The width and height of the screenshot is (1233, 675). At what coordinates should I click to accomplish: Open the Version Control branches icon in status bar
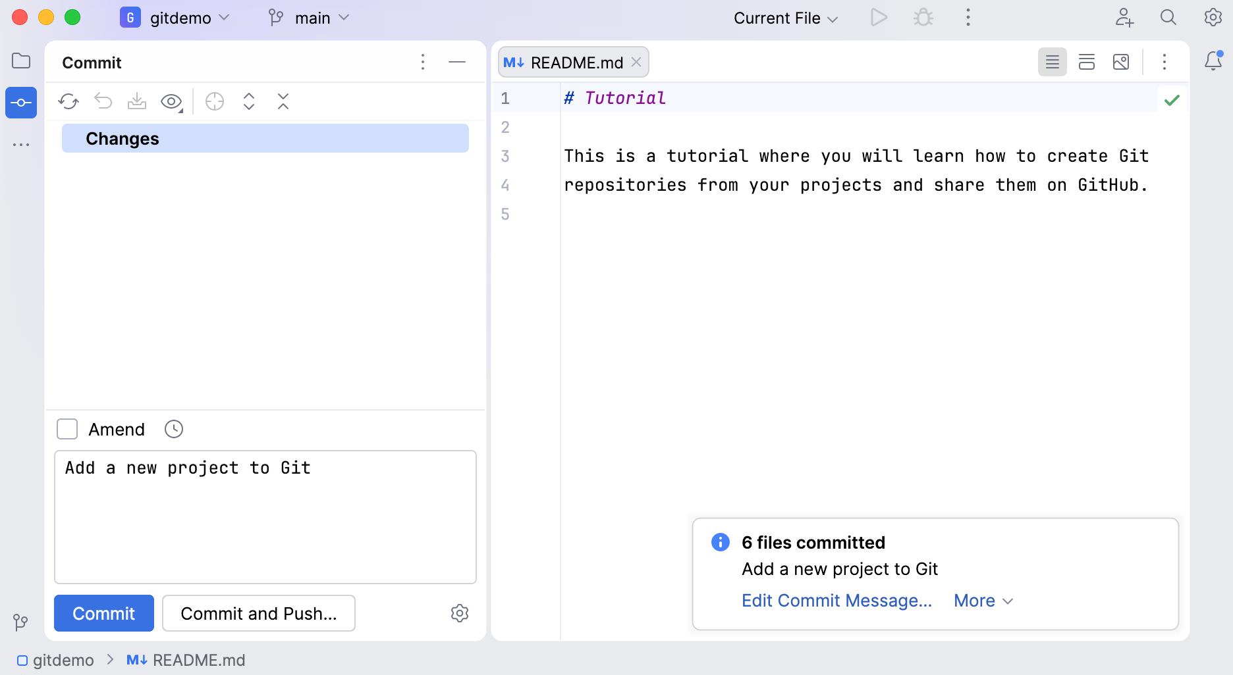coord(20,622)
